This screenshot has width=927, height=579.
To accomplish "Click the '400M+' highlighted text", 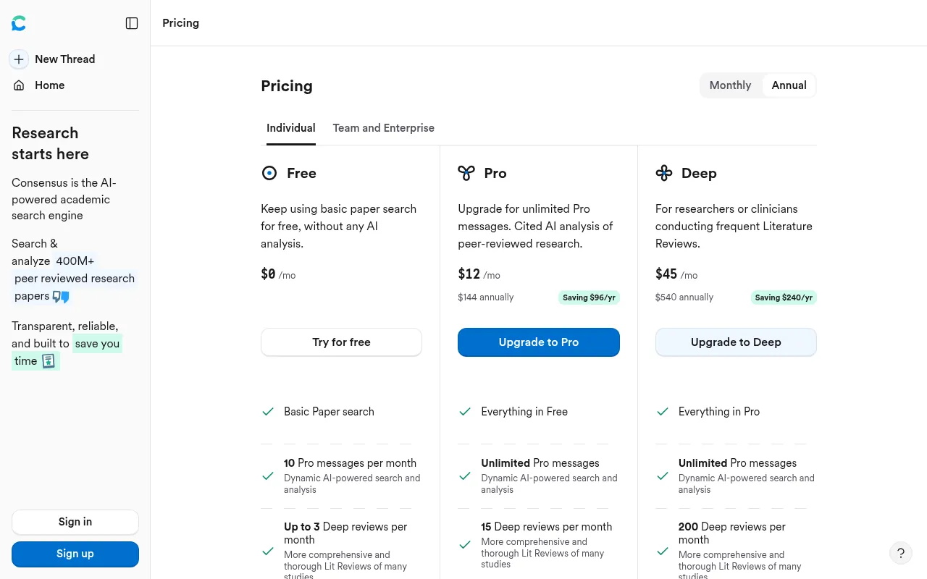I will click(x=75, y=261).
